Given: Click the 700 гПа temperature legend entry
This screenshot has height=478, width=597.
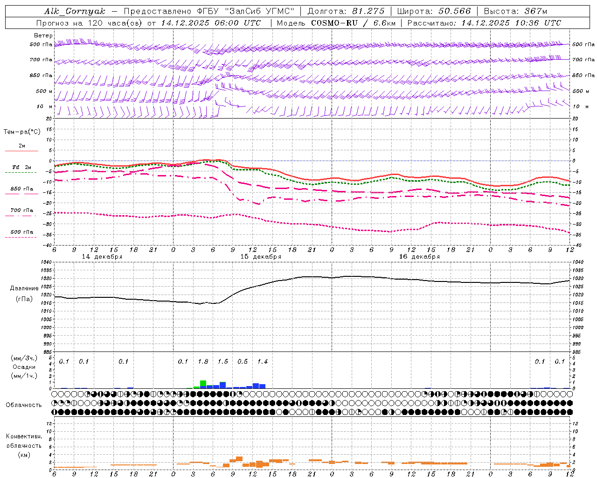Looking at the screenshot, I should click(x=22, y=211).
